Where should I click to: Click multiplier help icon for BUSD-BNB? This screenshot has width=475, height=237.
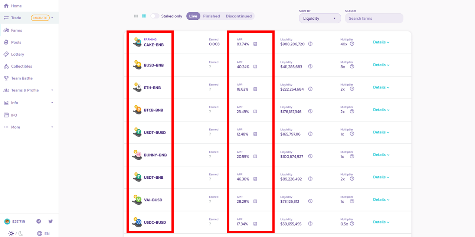pos(352,66)
